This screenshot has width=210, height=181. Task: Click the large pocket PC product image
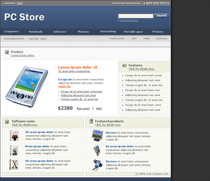tap(27, 87)
